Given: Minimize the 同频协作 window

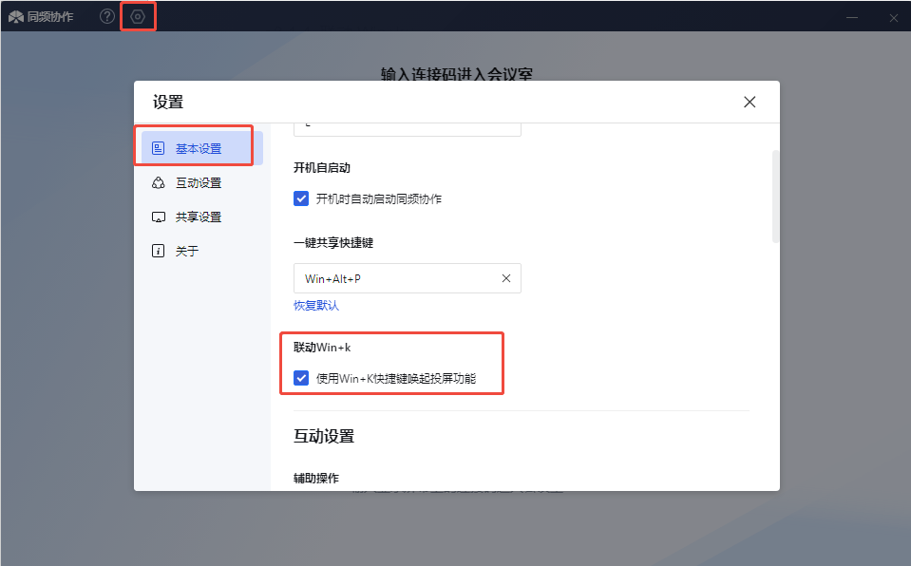Looking at the screenshot, I should coord(852,17).
